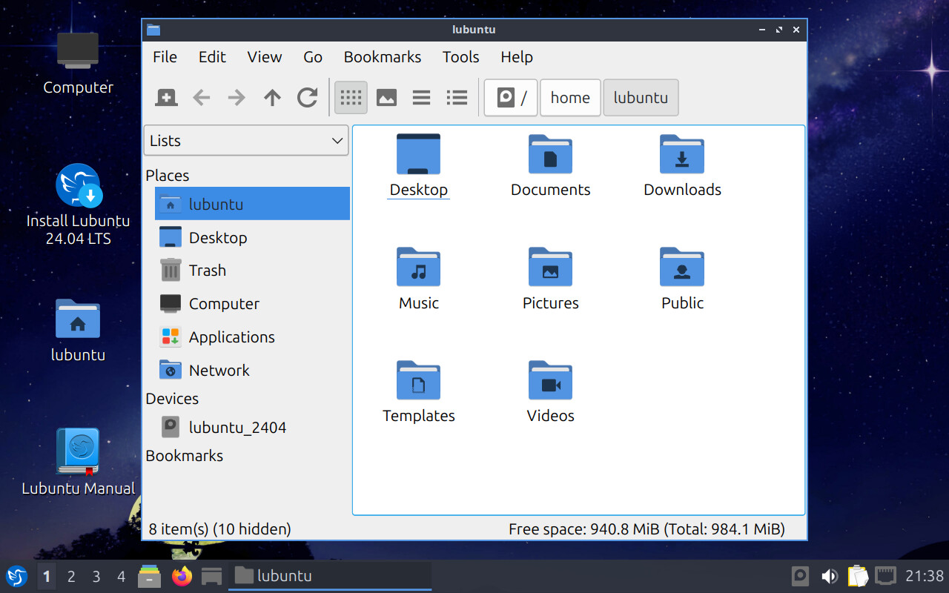Open the Tools menu
Viewport: 949px width, 593px height.
461,57
